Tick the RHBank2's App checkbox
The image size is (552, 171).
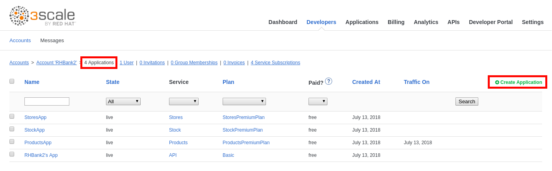point(12,154)
